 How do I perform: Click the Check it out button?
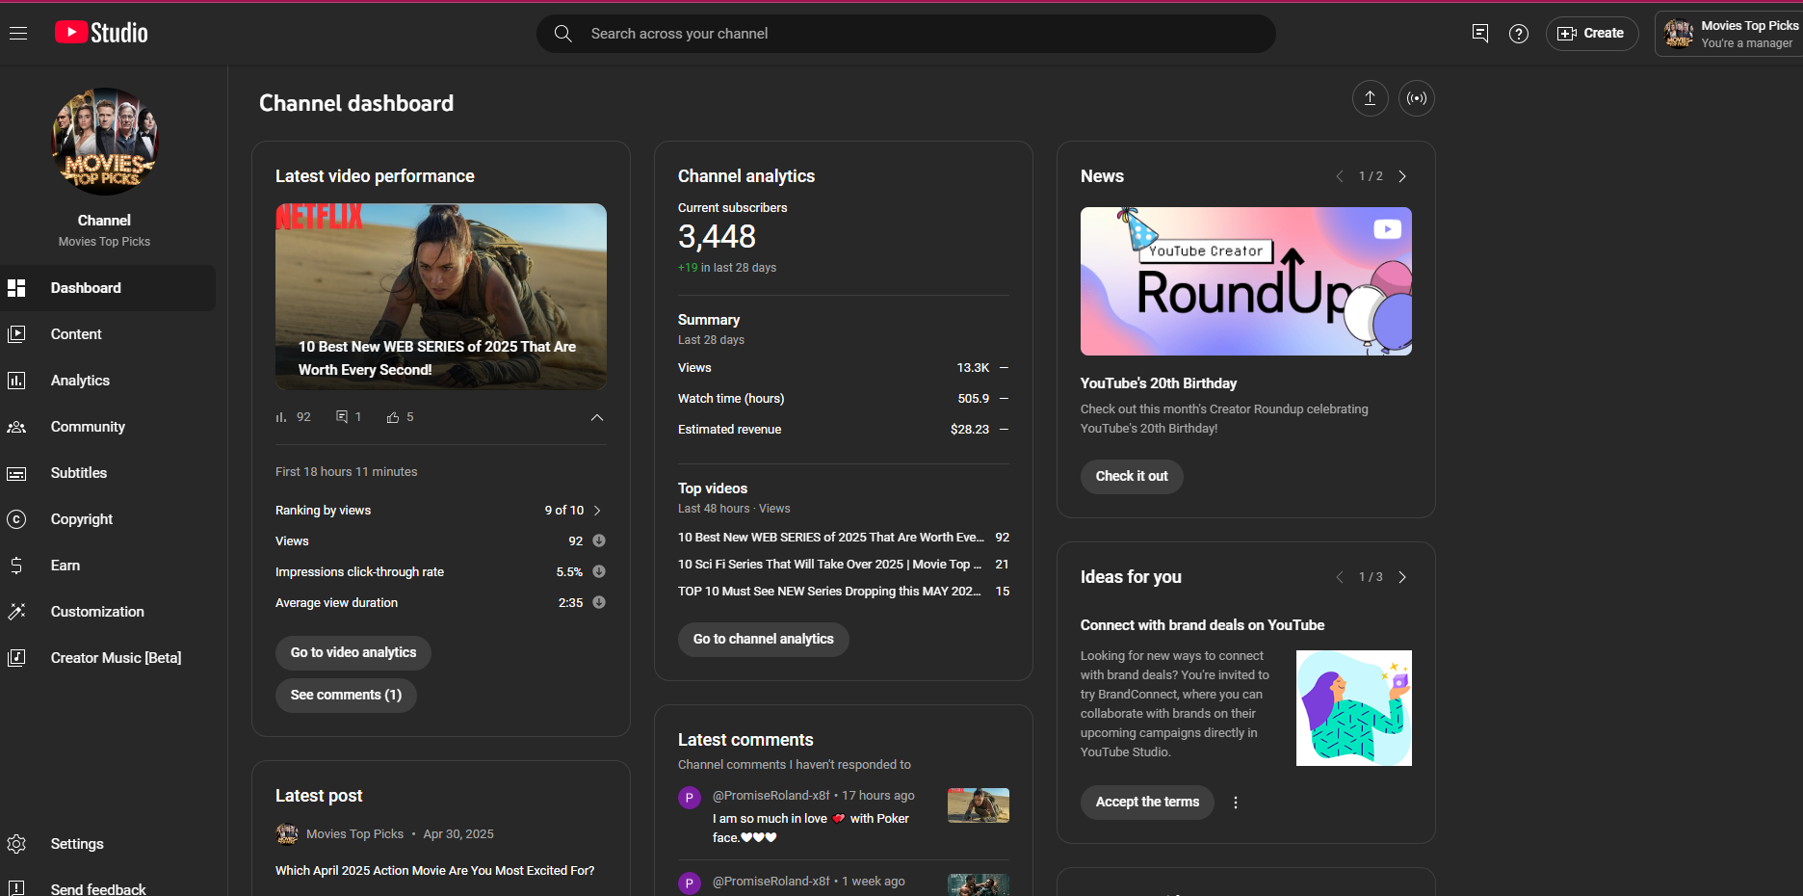point(1132,477)
